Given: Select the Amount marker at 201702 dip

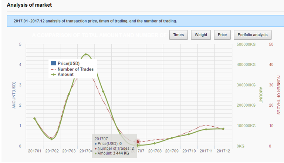Looking at the screenshot, I should tap(52, 139).
